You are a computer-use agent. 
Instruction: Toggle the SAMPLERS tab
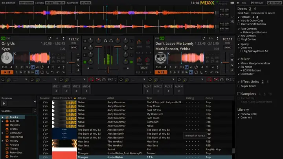click(73, 3)
